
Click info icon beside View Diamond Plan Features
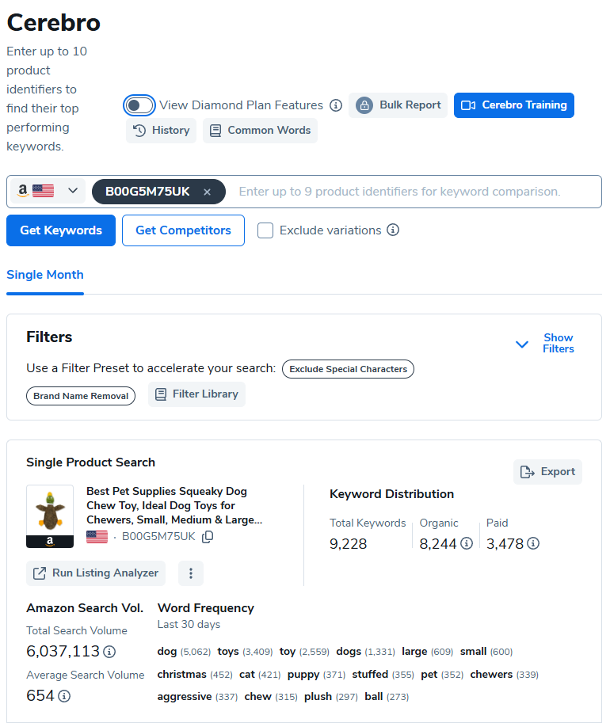pyautogui.click(x=336, y=105)
